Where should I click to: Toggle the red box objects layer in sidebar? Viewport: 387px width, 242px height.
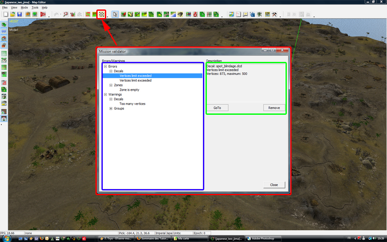(4, 45)
